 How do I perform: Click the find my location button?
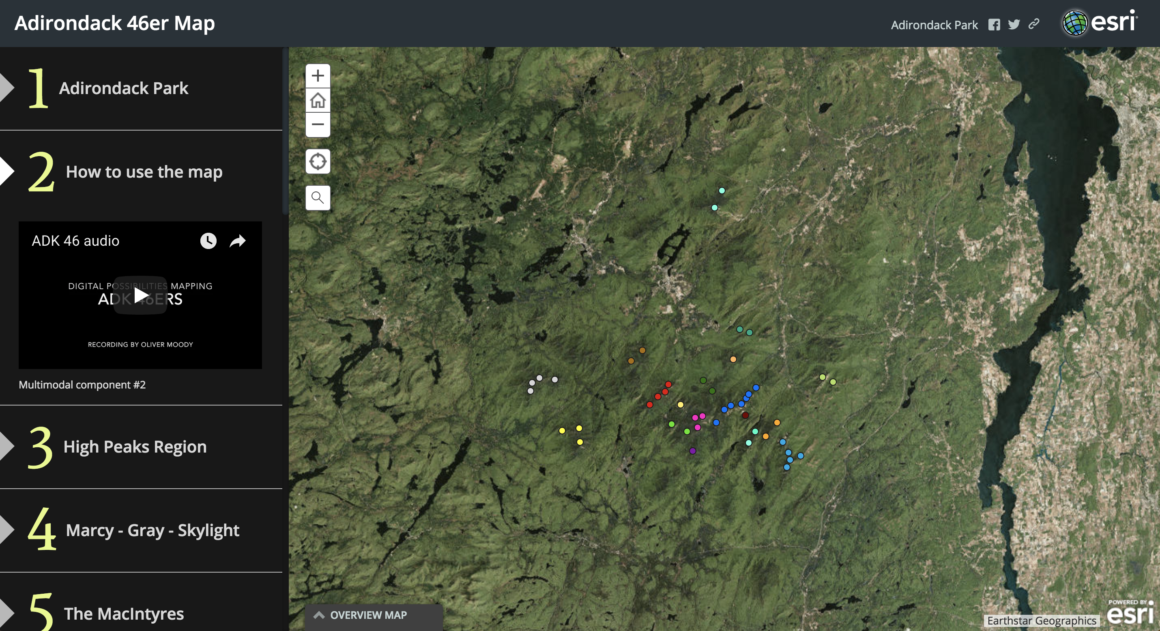click(x=318, y=161)
